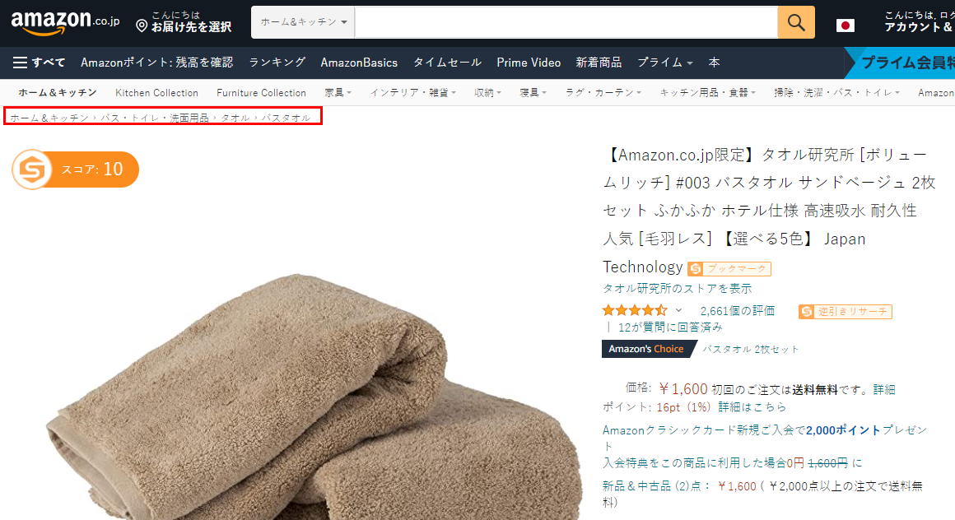955x520 pixels.
Task: Expand the プライム dropdown in navigation
Action: (x=665, y=62)
